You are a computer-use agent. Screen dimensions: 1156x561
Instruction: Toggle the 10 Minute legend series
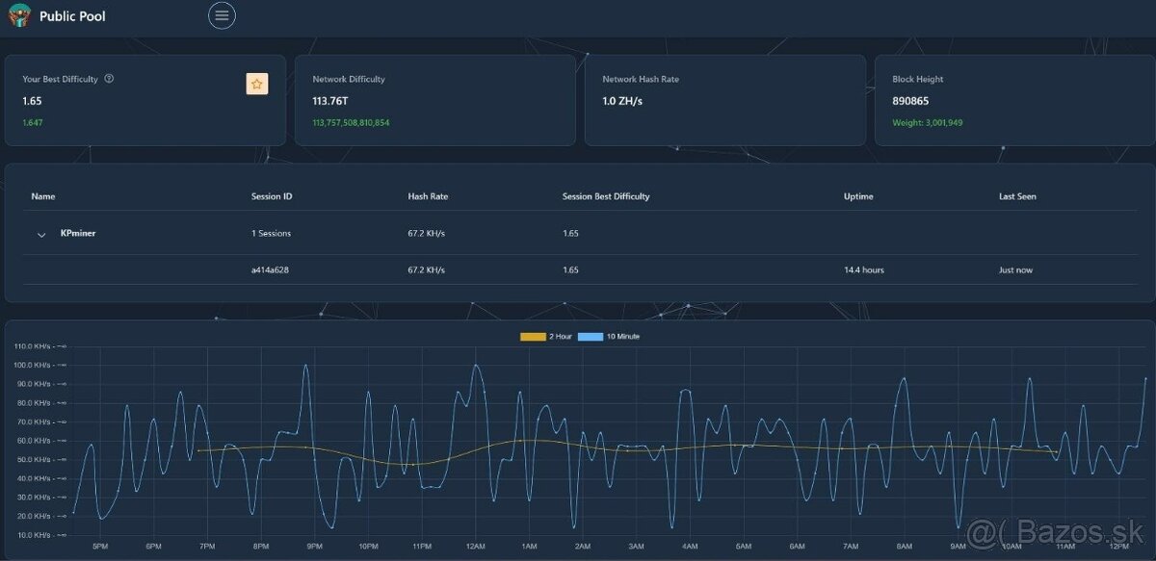pyautogui.click(x=609, y=337)
